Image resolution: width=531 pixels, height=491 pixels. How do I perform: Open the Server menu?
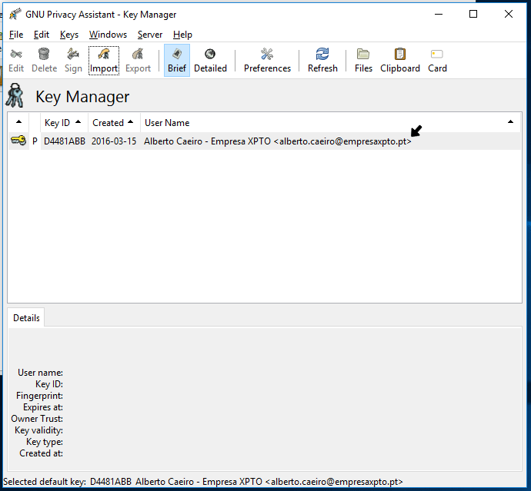[x=150, y=35]
